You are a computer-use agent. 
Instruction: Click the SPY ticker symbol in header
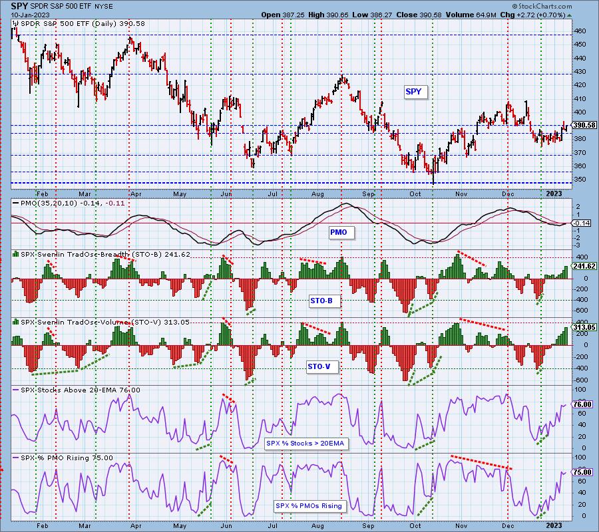pyautogui.click(x=19, y=6)
